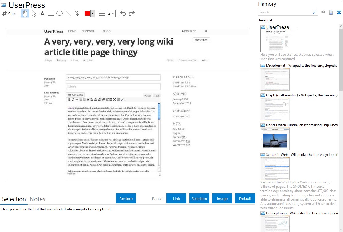
Task: Click the Subtitle field in the snapshot
Action: tap(113, 86)
